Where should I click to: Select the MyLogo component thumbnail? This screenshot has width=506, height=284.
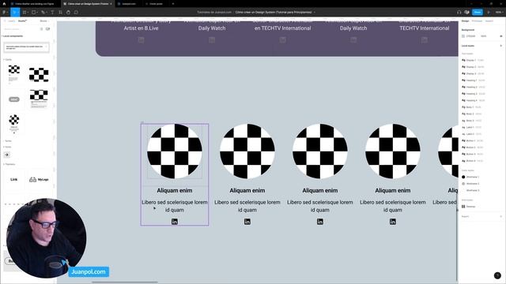[39, 179]
